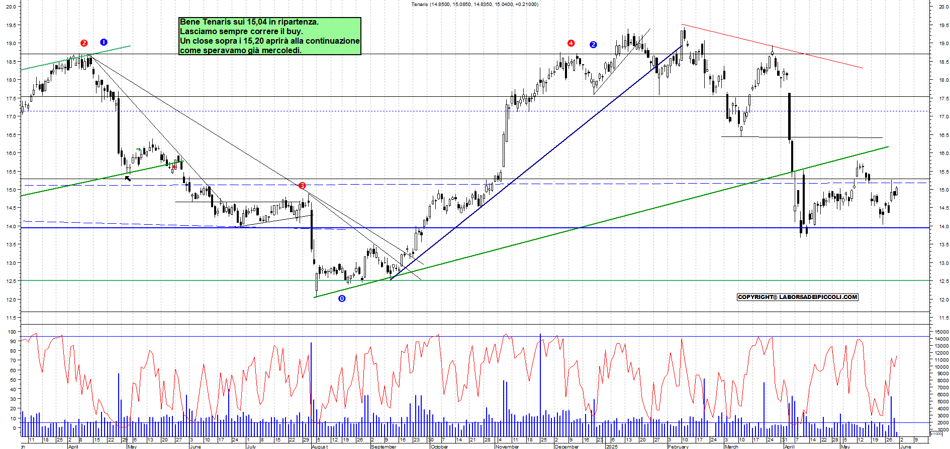Click the blue wave marker 1 near April
This screenshot has width=950, height=449.
coord(104,42)
